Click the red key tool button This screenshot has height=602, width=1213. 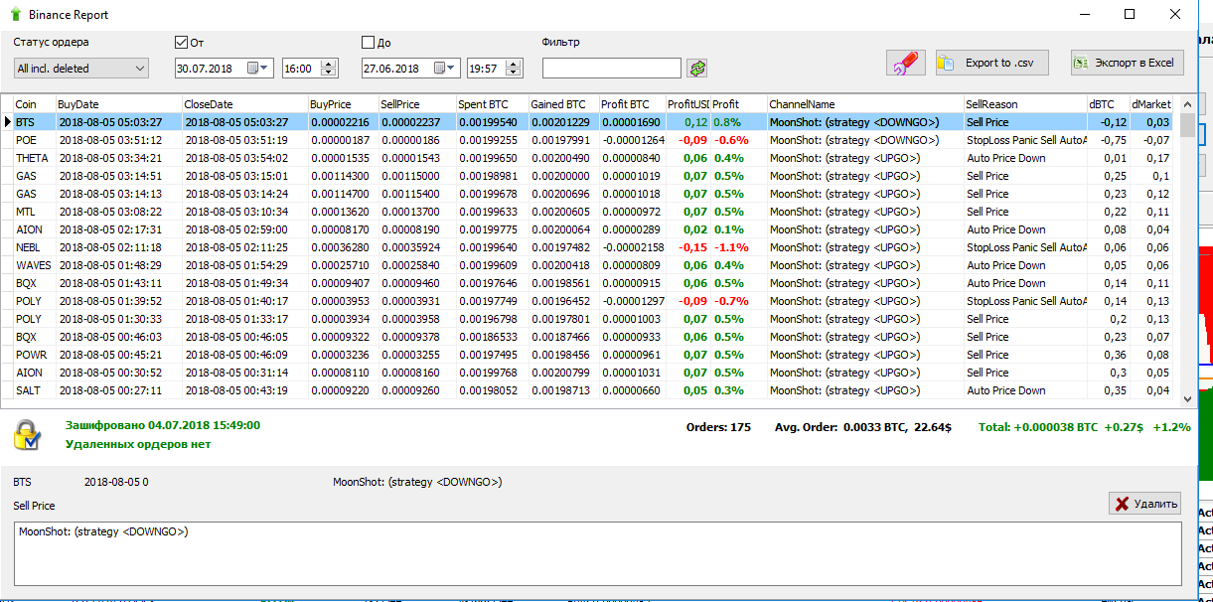[905, 63]
